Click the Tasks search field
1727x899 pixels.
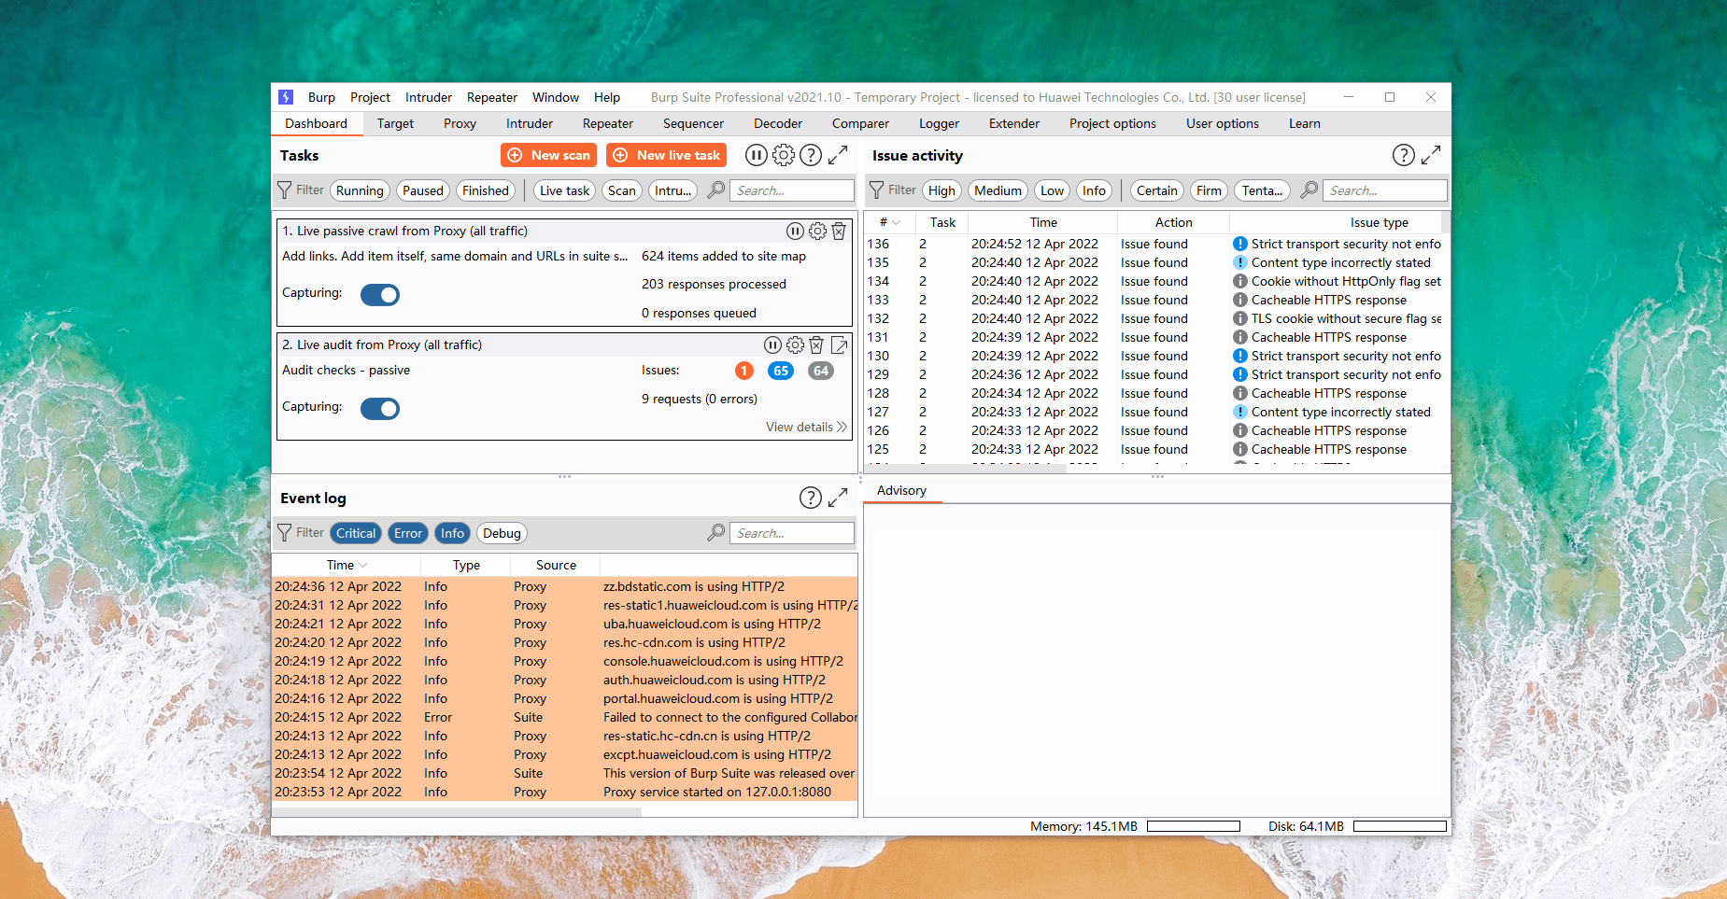[x=792, y=190]
